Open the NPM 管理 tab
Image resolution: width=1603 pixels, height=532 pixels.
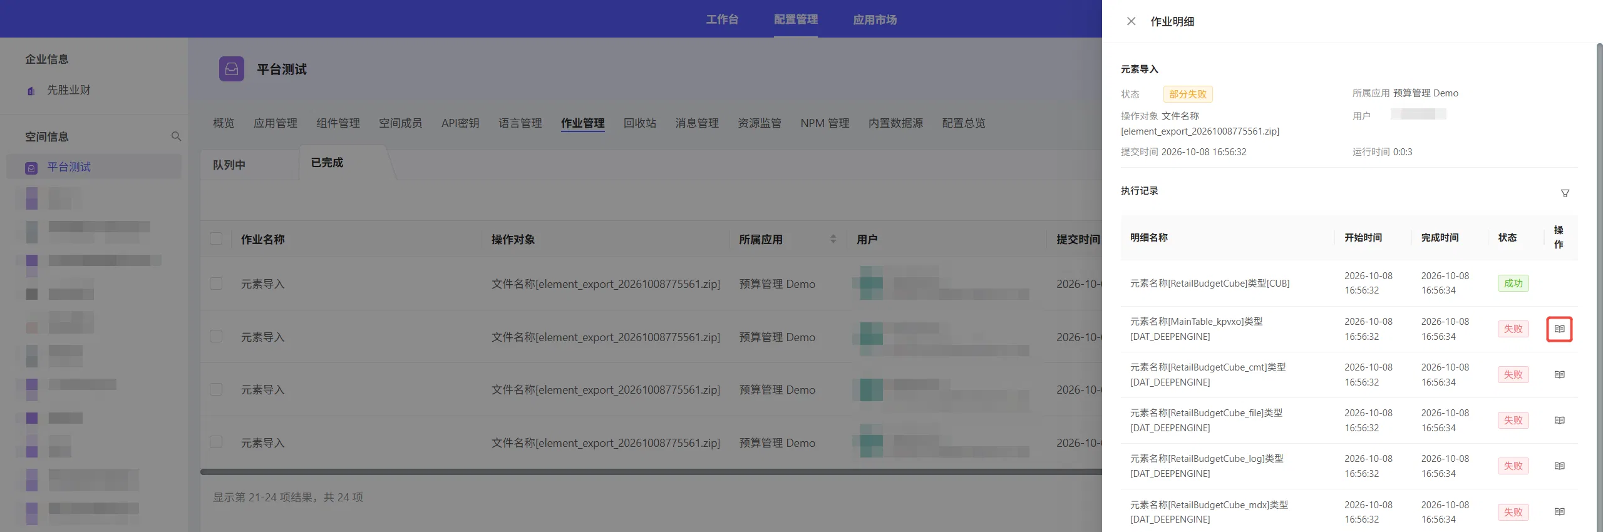(825, 123)
